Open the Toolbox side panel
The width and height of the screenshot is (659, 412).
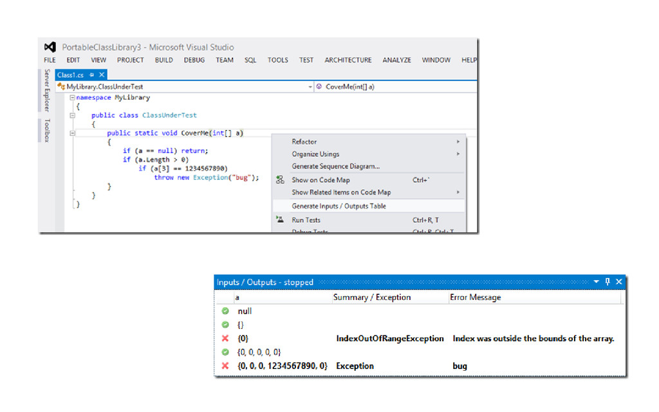pos(47,130)
